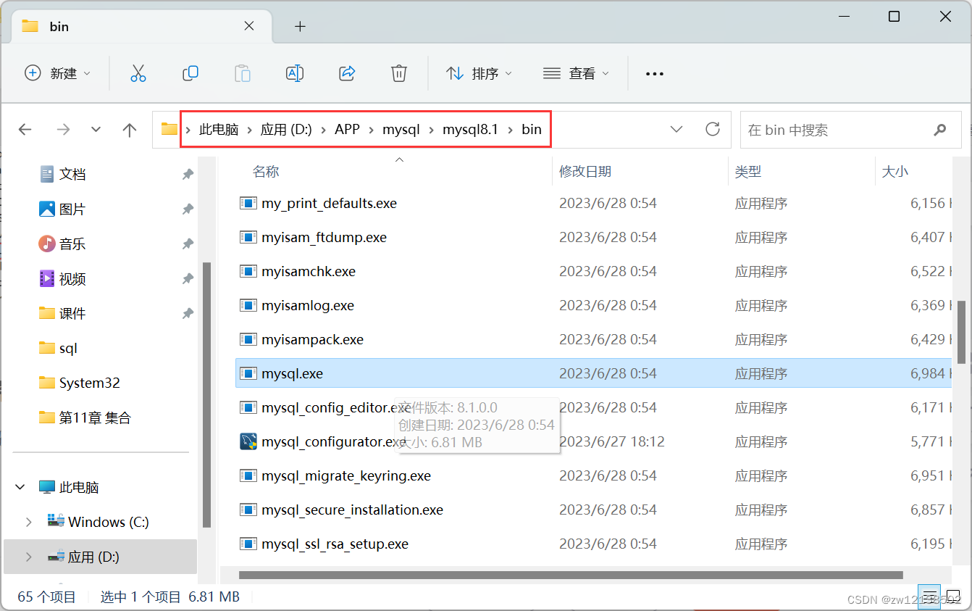Click the 名称 column header
The image size is (972, 611).
point(266,172)
